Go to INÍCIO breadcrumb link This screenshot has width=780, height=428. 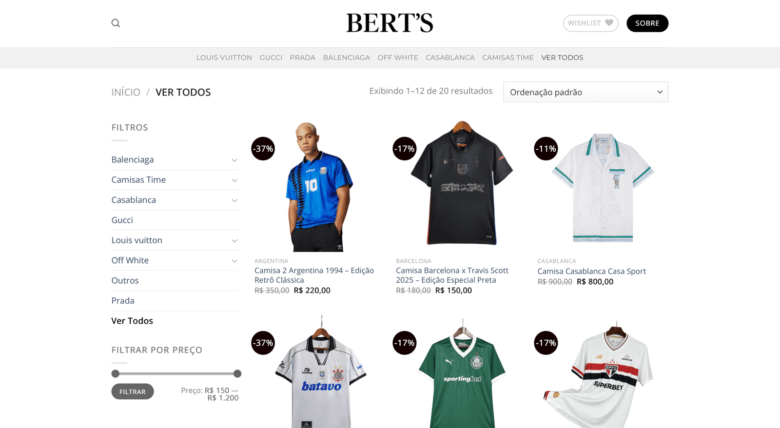coord(126,92)
